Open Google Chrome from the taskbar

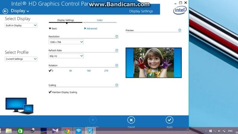67,131
